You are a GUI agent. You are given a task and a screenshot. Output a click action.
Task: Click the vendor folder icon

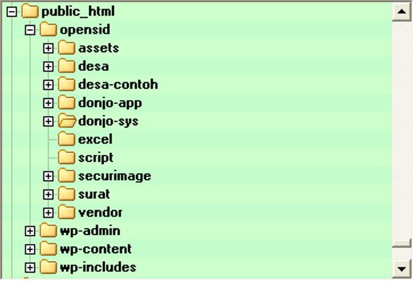click(x=67, y=213)
